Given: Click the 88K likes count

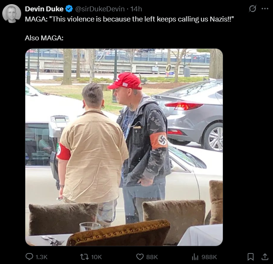Looking at the screenshot, I should [152, 257].
